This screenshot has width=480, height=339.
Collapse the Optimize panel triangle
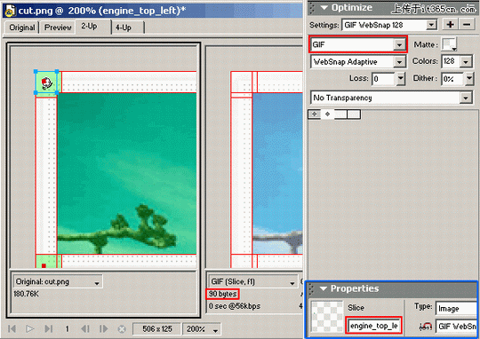324,7
